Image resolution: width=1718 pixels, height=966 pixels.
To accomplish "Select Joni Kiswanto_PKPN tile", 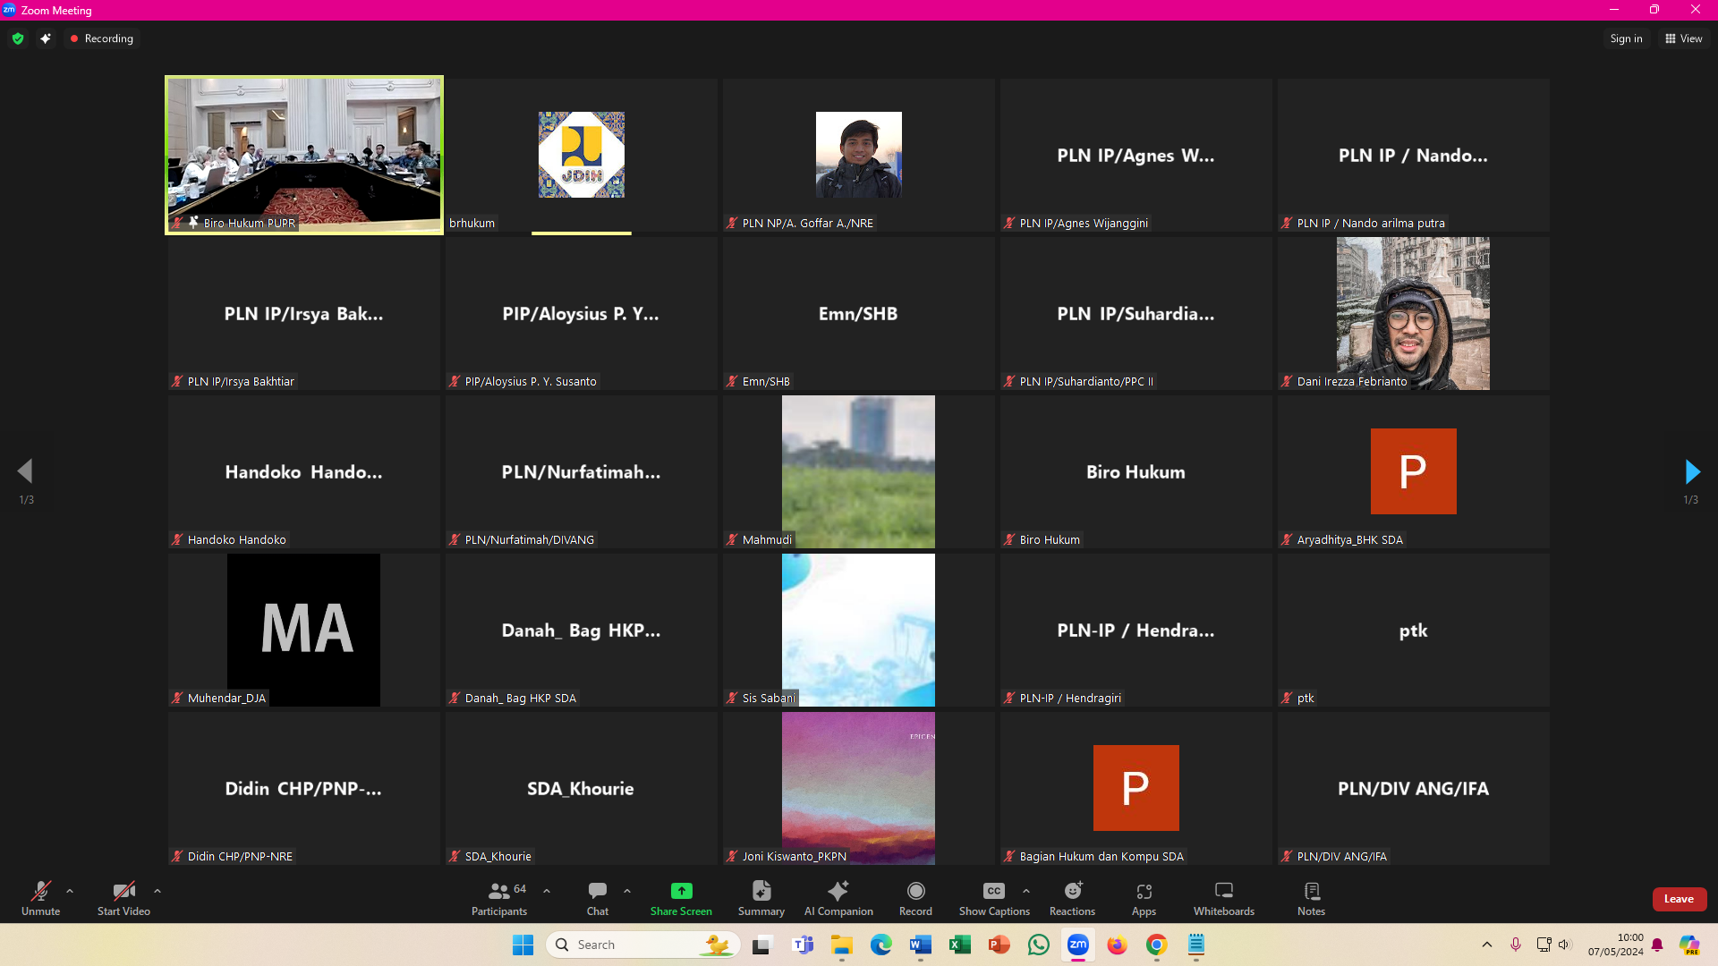I will 859,788.
